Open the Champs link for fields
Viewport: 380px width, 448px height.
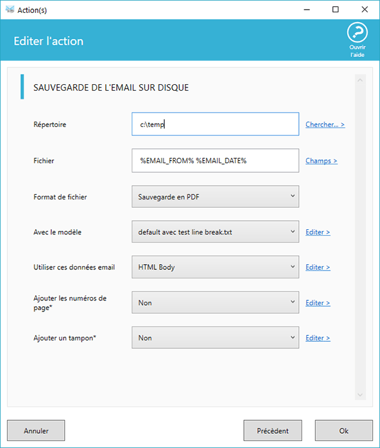tap(322, 161)
